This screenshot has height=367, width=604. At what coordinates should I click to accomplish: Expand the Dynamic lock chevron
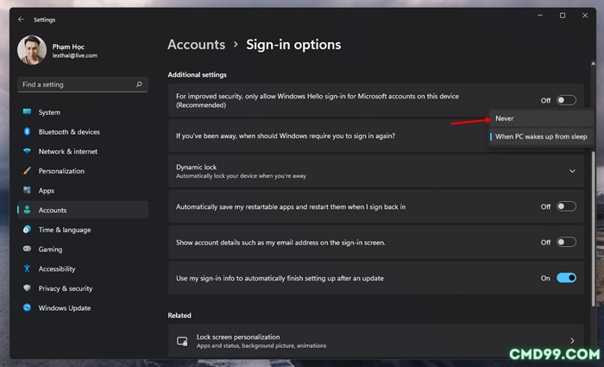(572, 171)
